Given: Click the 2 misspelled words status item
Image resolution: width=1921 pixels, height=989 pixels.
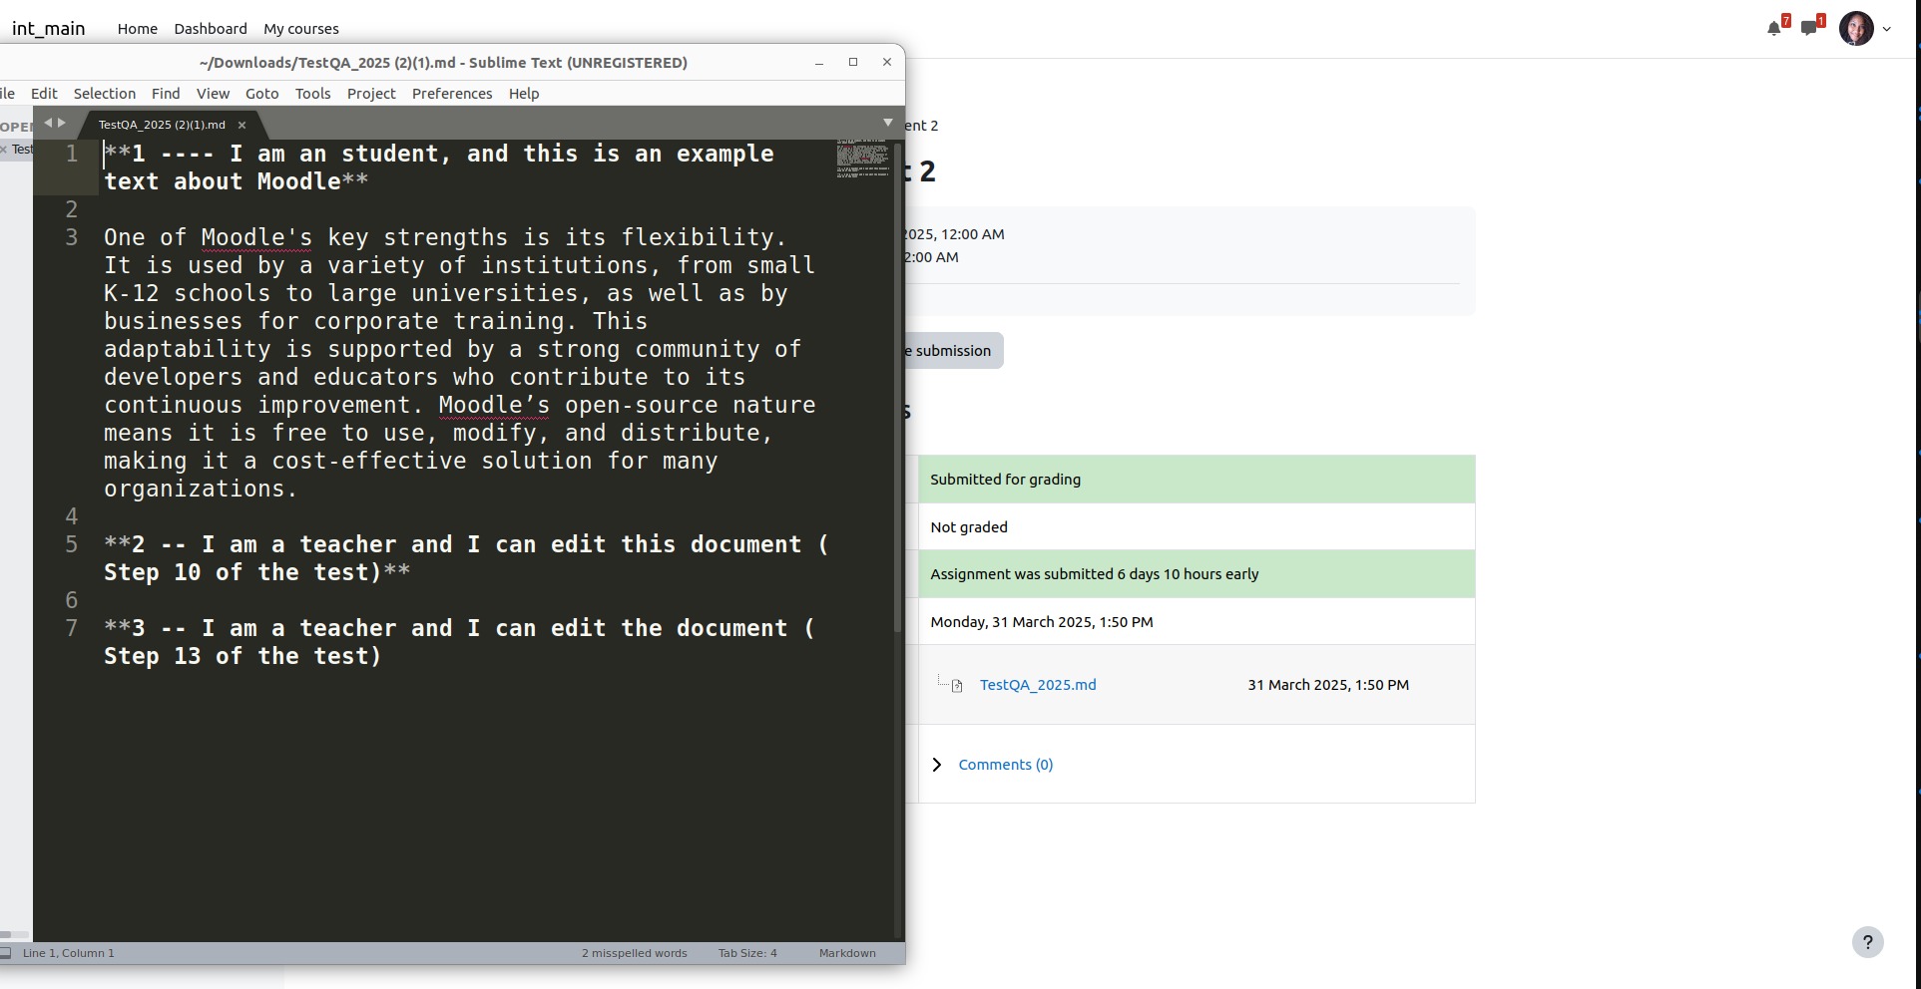Looking at the screenshot, I should pyautogui.click(x=635, y=953).
